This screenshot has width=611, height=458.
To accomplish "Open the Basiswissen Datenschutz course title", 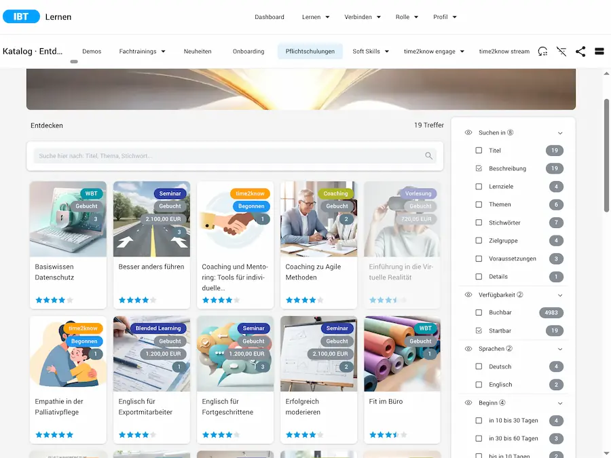I will tap(54, 272).
